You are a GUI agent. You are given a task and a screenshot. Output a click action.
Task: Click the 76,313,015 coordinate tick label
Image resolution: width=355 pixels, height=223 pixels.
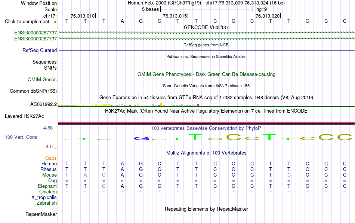(x=175, y=16)
